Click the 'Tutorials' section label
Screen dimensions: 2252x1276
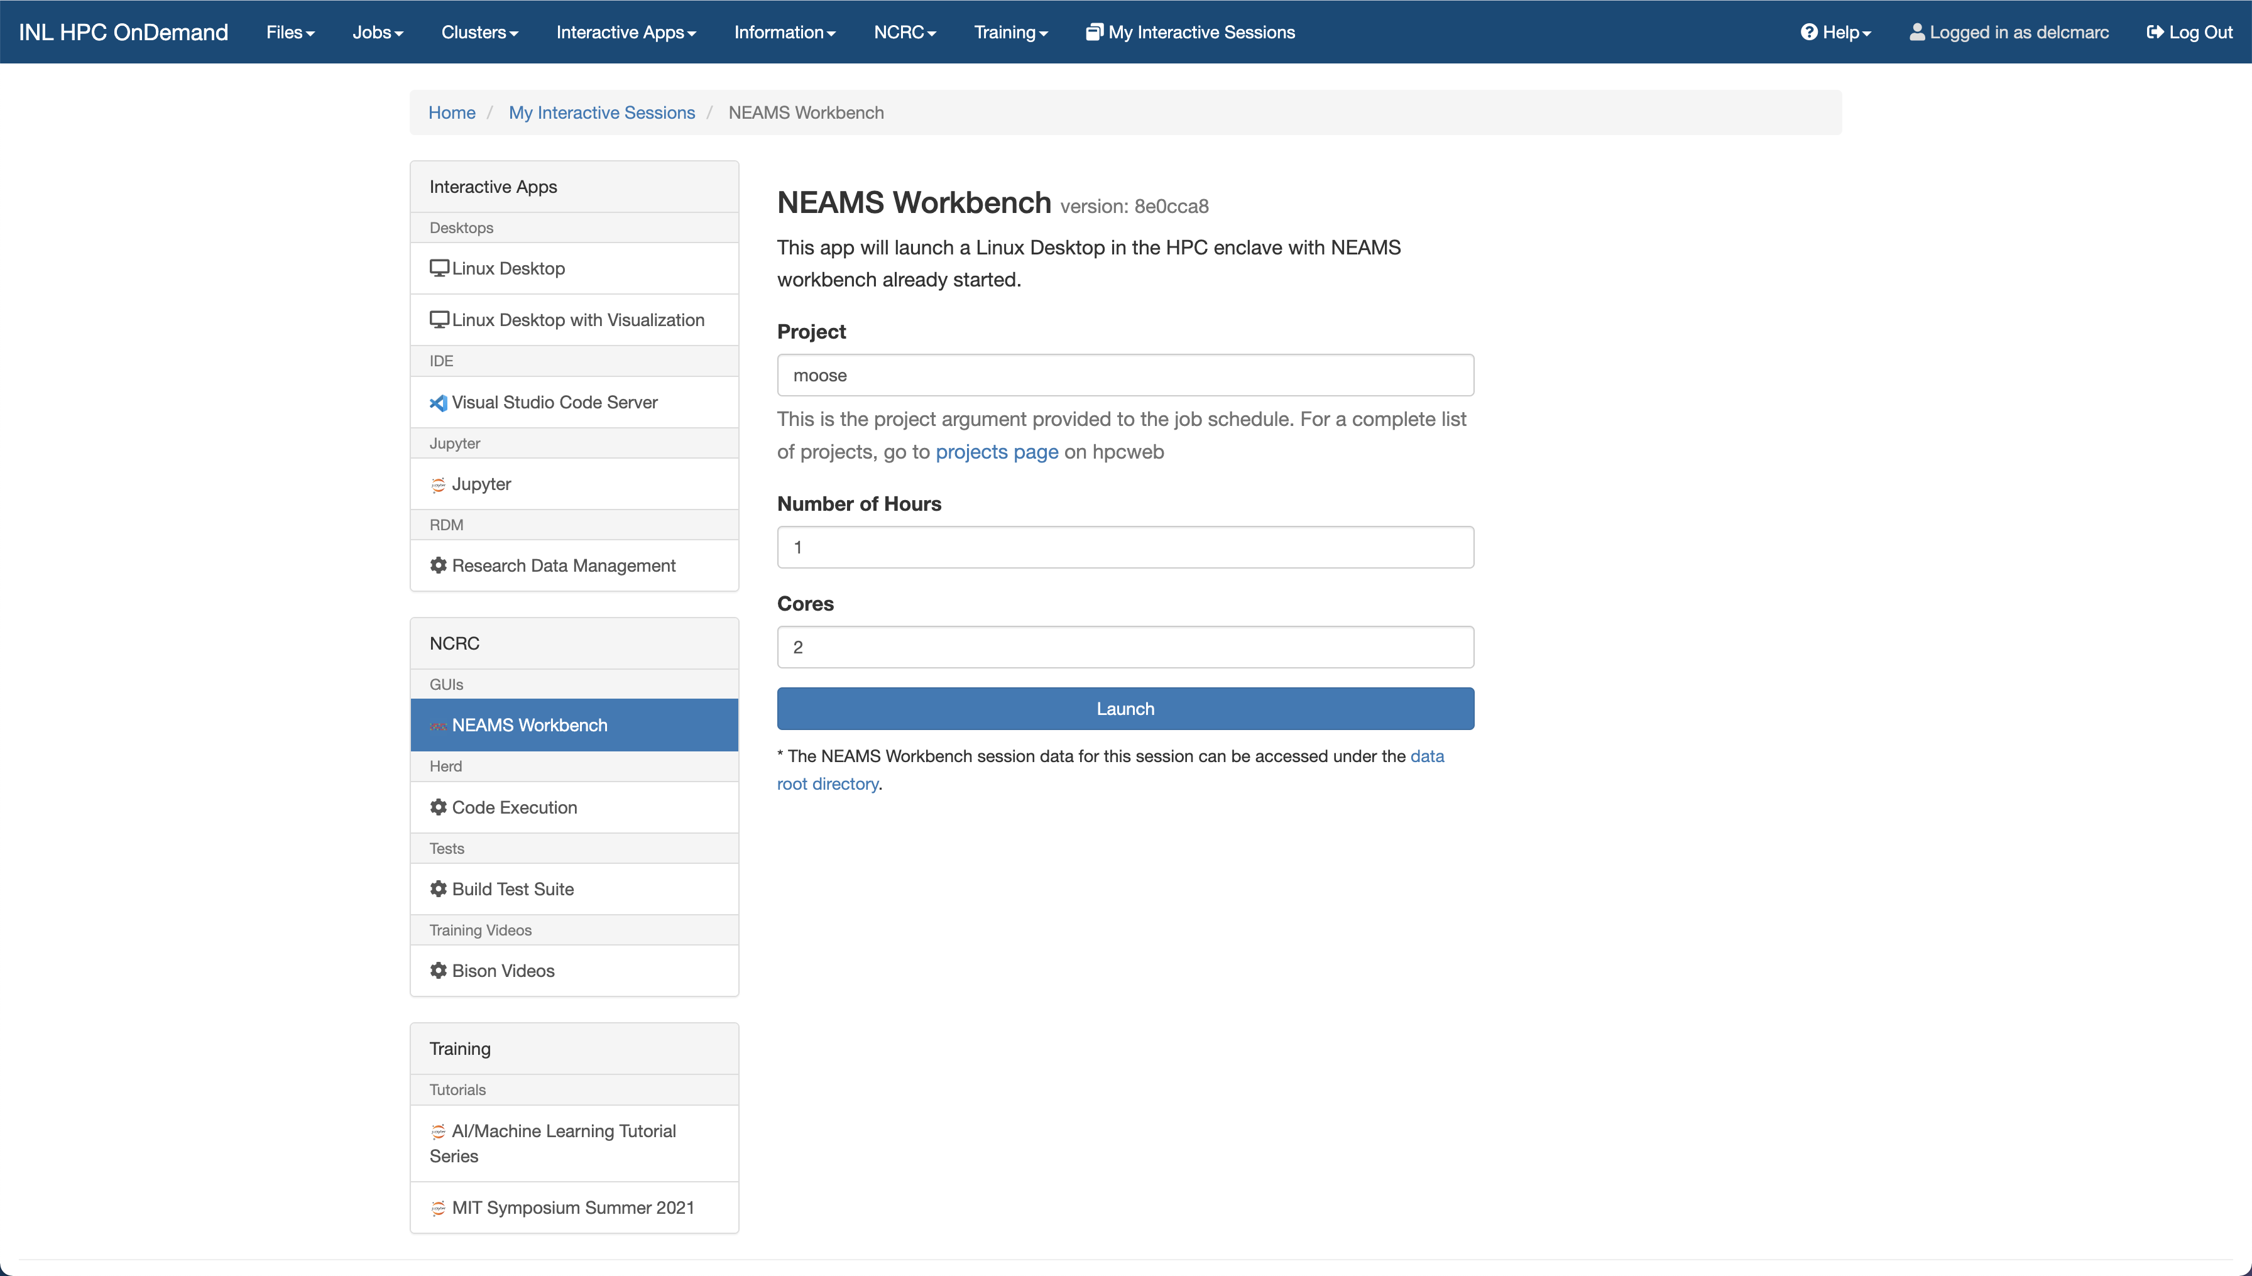coord(457,1089)
